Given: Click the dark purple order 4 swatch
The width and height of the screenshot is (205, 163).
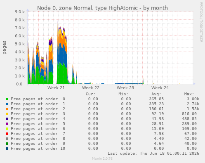Looking at the screenshot, I should (x=7, y=119).
